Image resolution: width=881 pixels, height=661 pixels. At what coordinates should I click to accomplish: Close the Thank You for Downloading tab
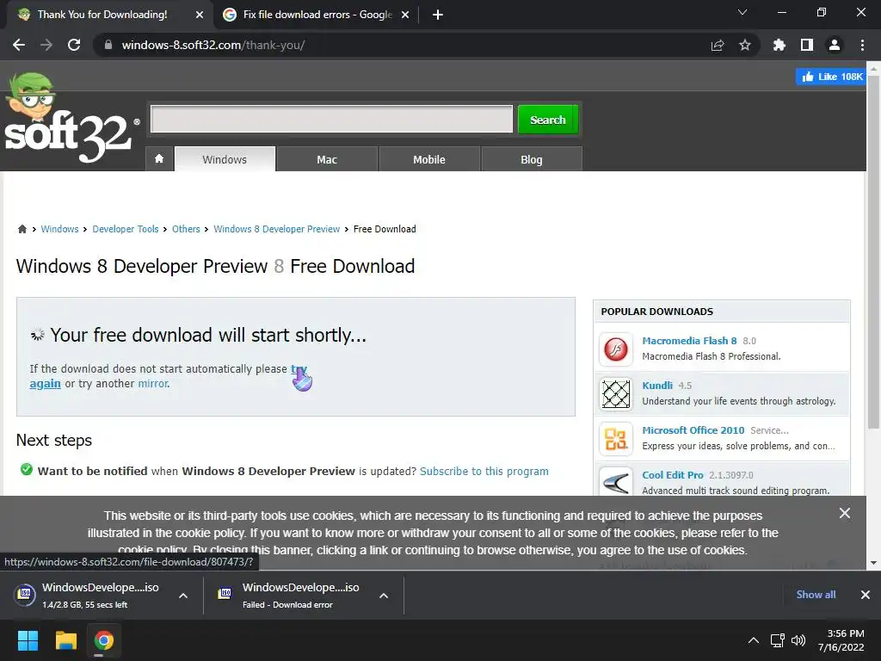tap(200, 15)
